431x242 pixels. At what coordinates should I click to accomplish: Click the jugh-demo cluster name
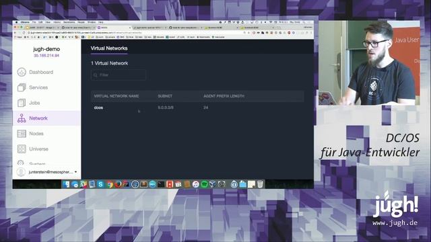(x=46, y=49)
